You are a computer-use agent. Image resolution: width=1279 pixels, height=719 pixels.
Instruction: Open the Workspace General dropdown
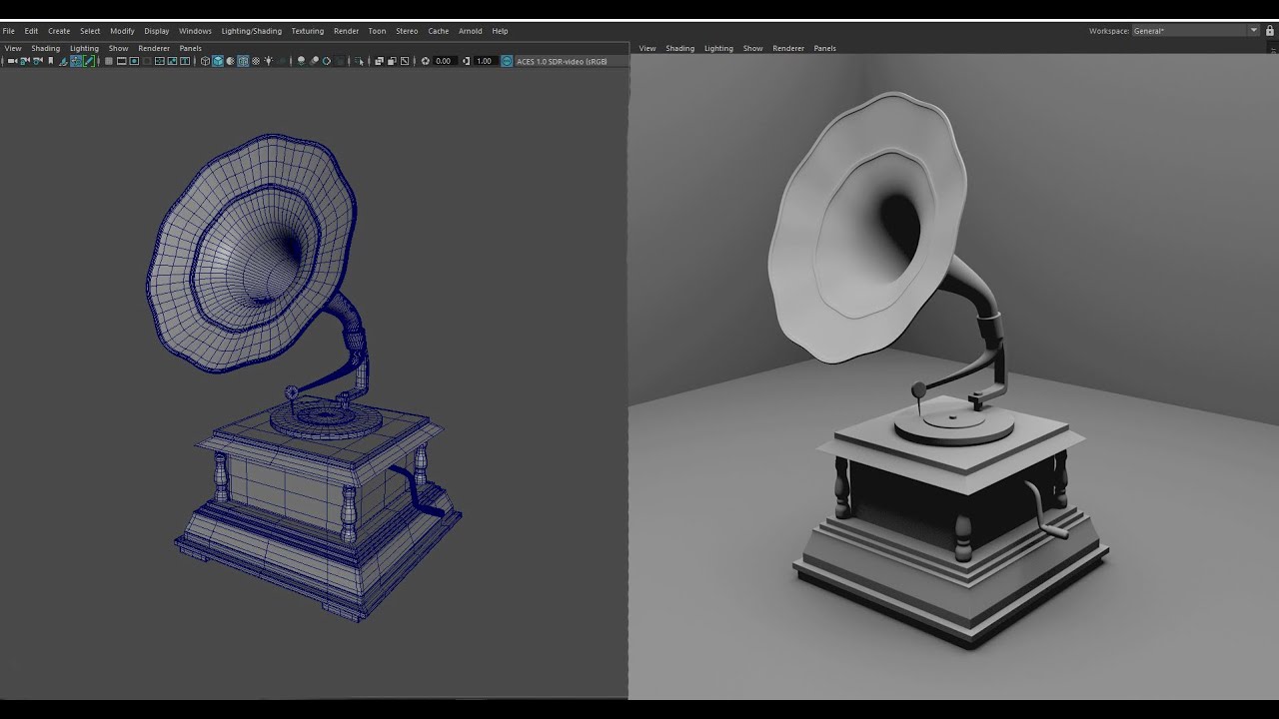pos(1195,31)
